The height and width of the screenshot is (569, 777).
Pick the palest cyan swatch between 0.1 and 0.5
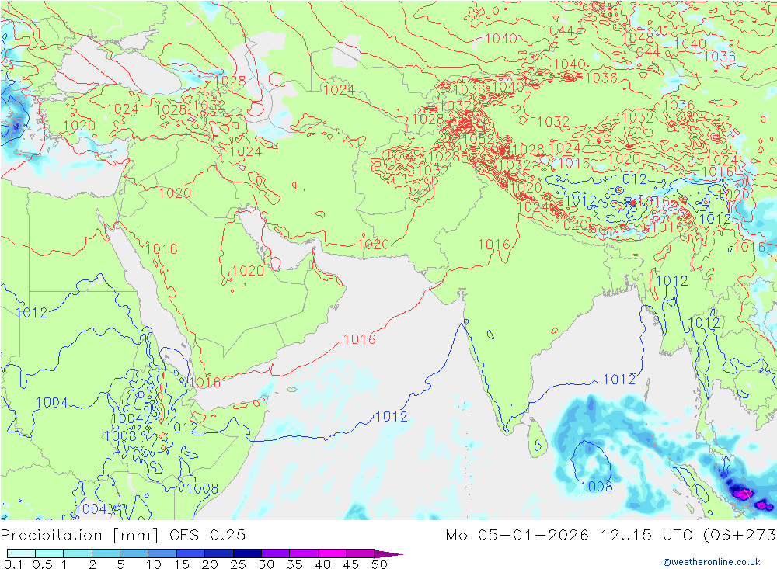point(21,553)
